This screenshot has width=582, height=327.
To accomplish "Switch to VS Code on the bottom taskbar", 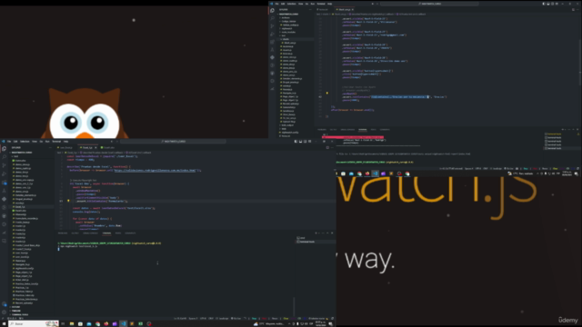I will click(x=124, y=323).
